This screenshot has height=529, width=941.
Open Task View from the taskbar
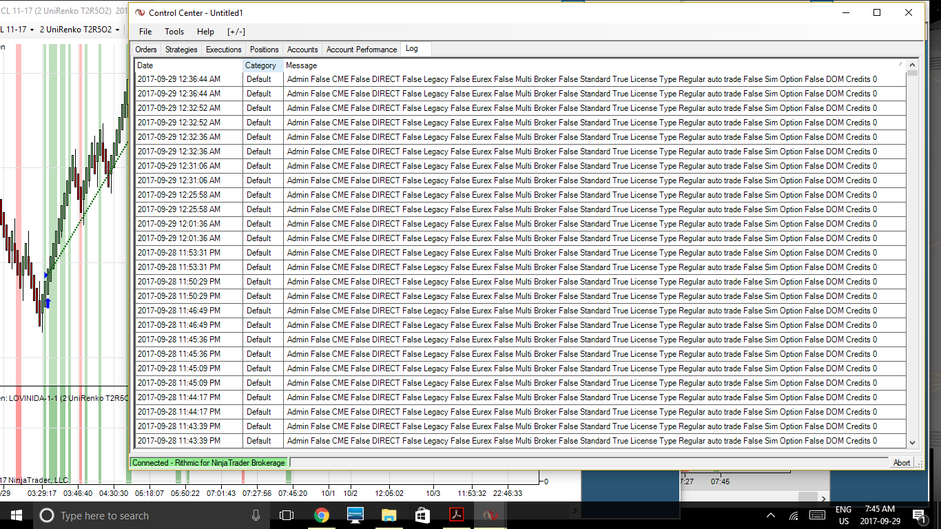pyautogui.click(x=287, y=515)
